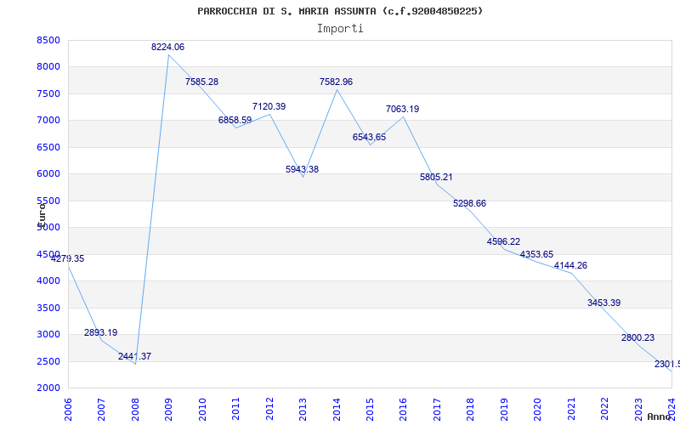Click the 2021 x-axis year label
The width and height of the screenshot is (680, 425).
[x=571, y=410]
